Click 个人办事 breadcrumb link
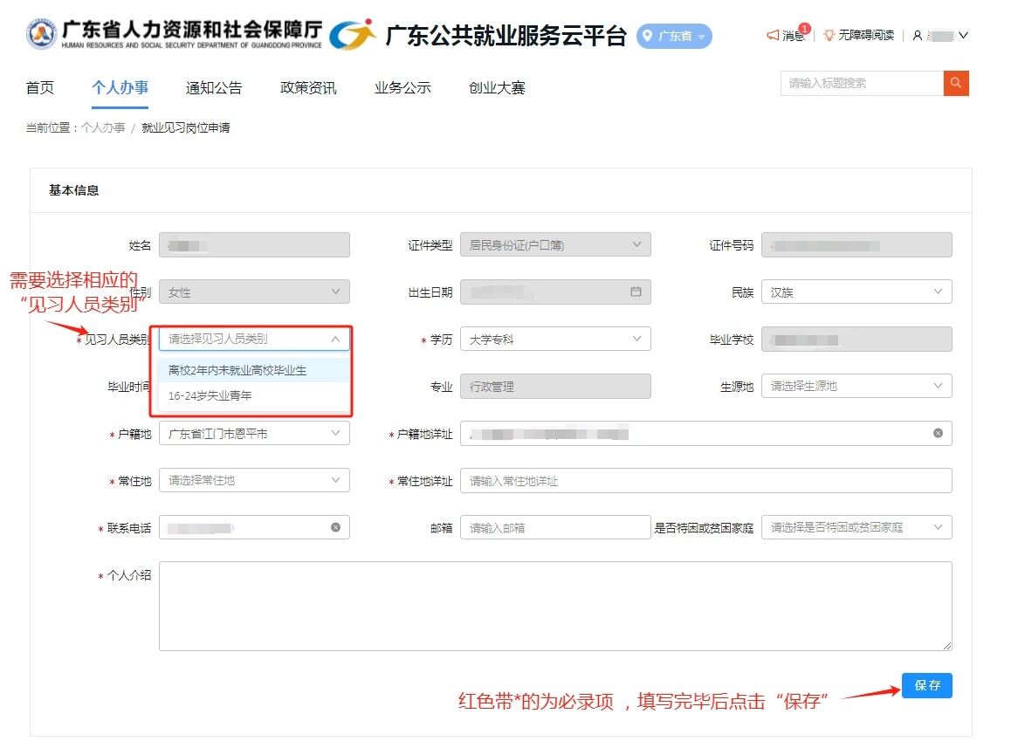1025x755 pixels. pyautogui.click(x=103, y=128)
